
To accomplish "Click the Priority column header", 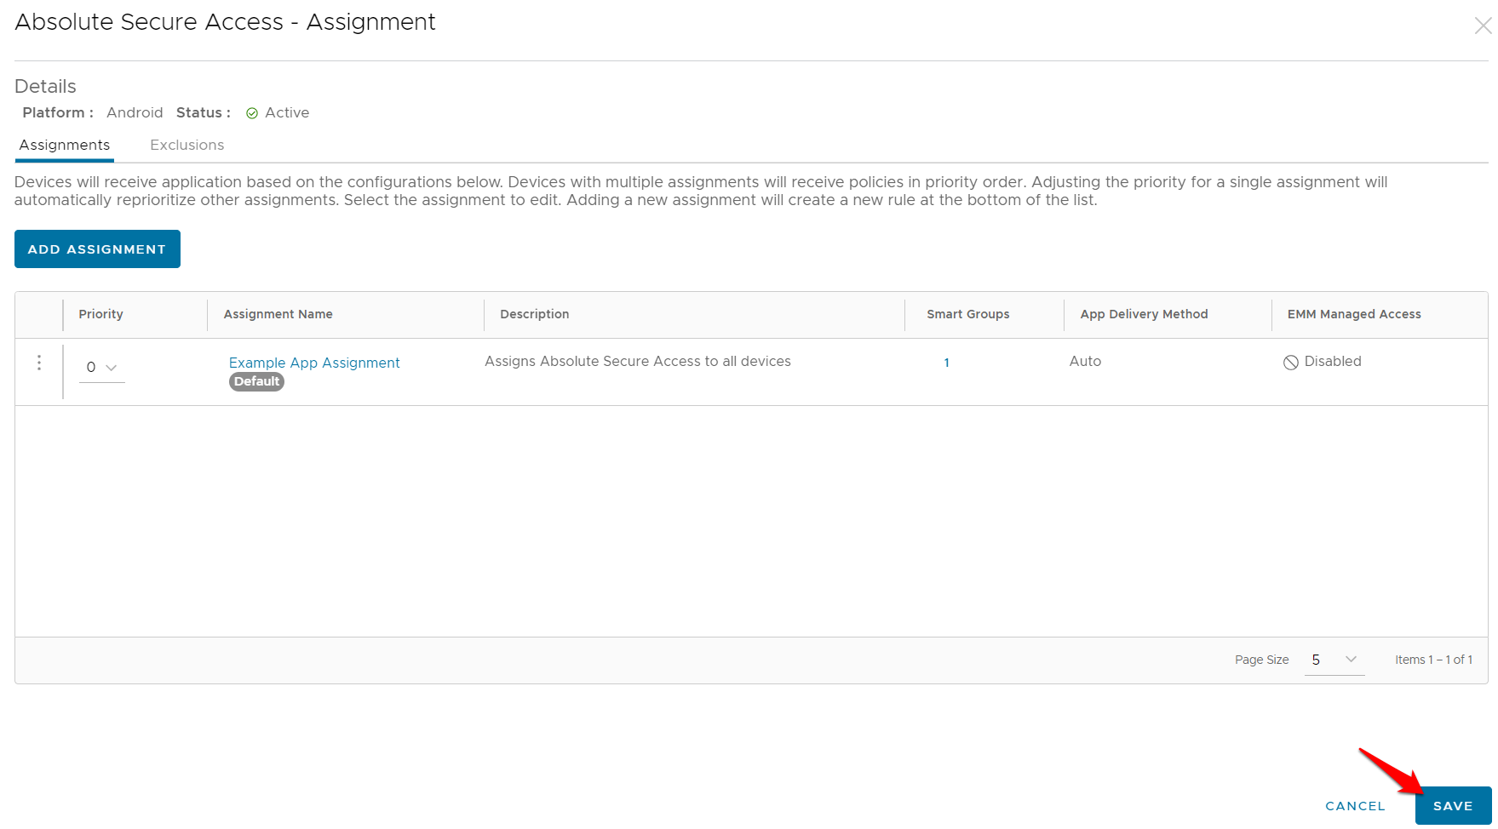I will (100, 314).
